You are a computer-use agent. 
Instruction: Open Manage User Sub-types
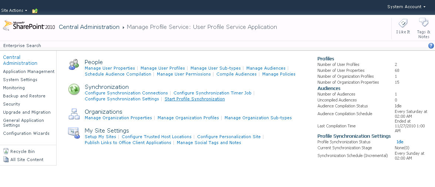(x=216, y=68)
